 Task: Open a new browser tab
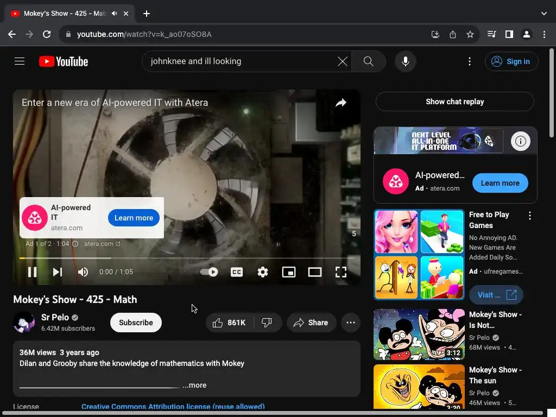(147, 14)
